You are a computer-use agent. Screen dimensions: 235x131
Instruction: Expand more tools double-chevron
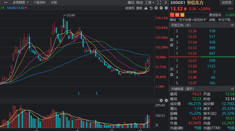click(166, 3)
